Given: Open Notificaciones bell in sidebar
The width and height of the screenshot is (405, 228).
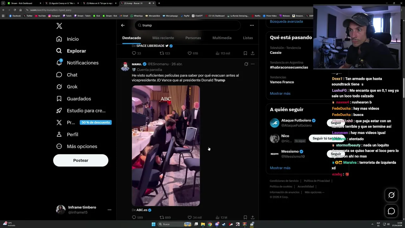Looking at the screenshot, I should coord(77,63).
